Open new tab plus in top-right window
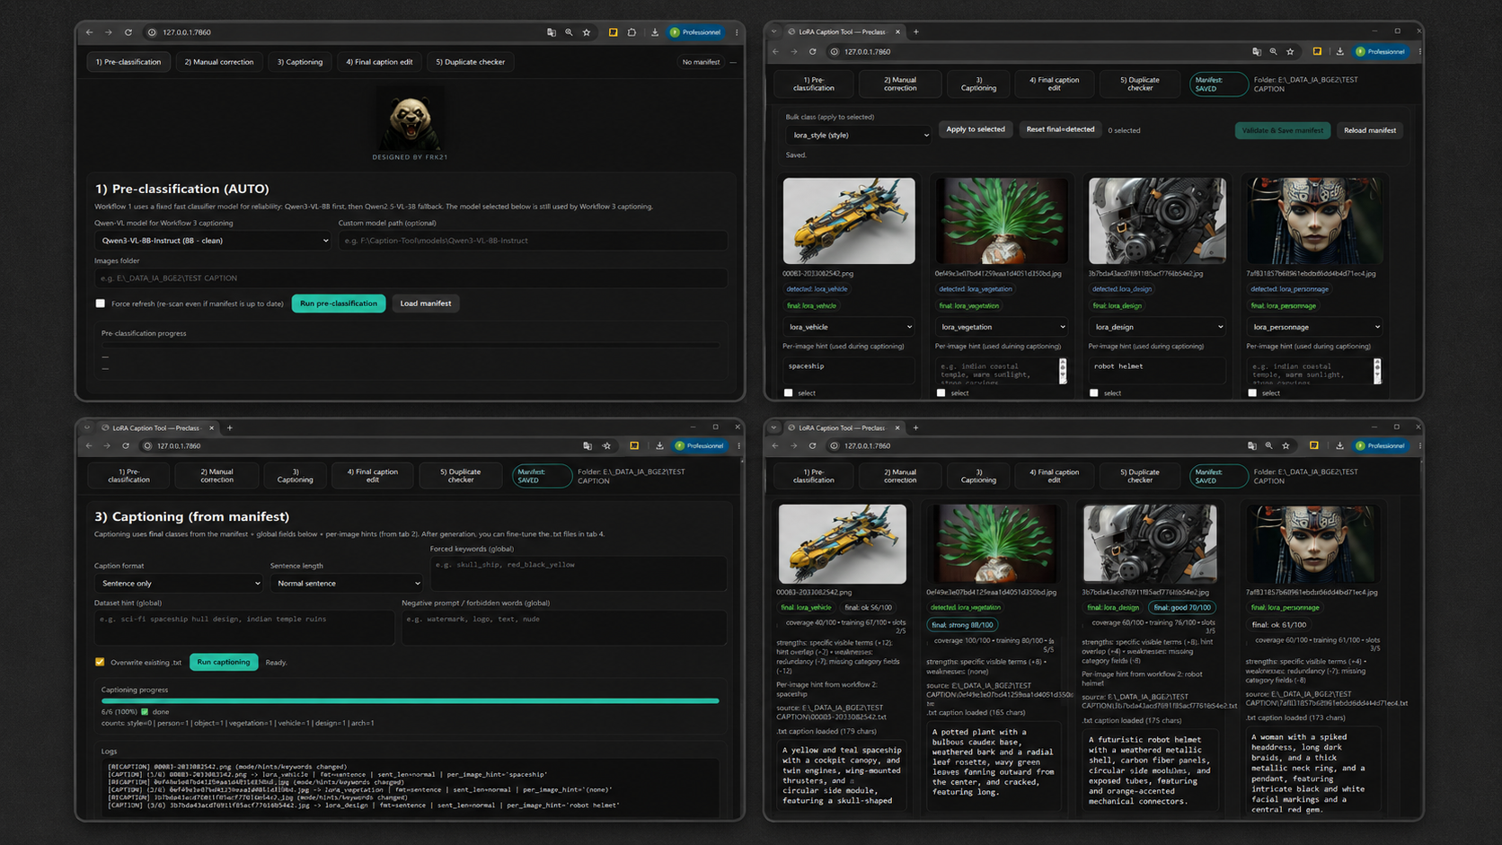The width and height of the screenshot is (1502, 845). click(916, 31)
